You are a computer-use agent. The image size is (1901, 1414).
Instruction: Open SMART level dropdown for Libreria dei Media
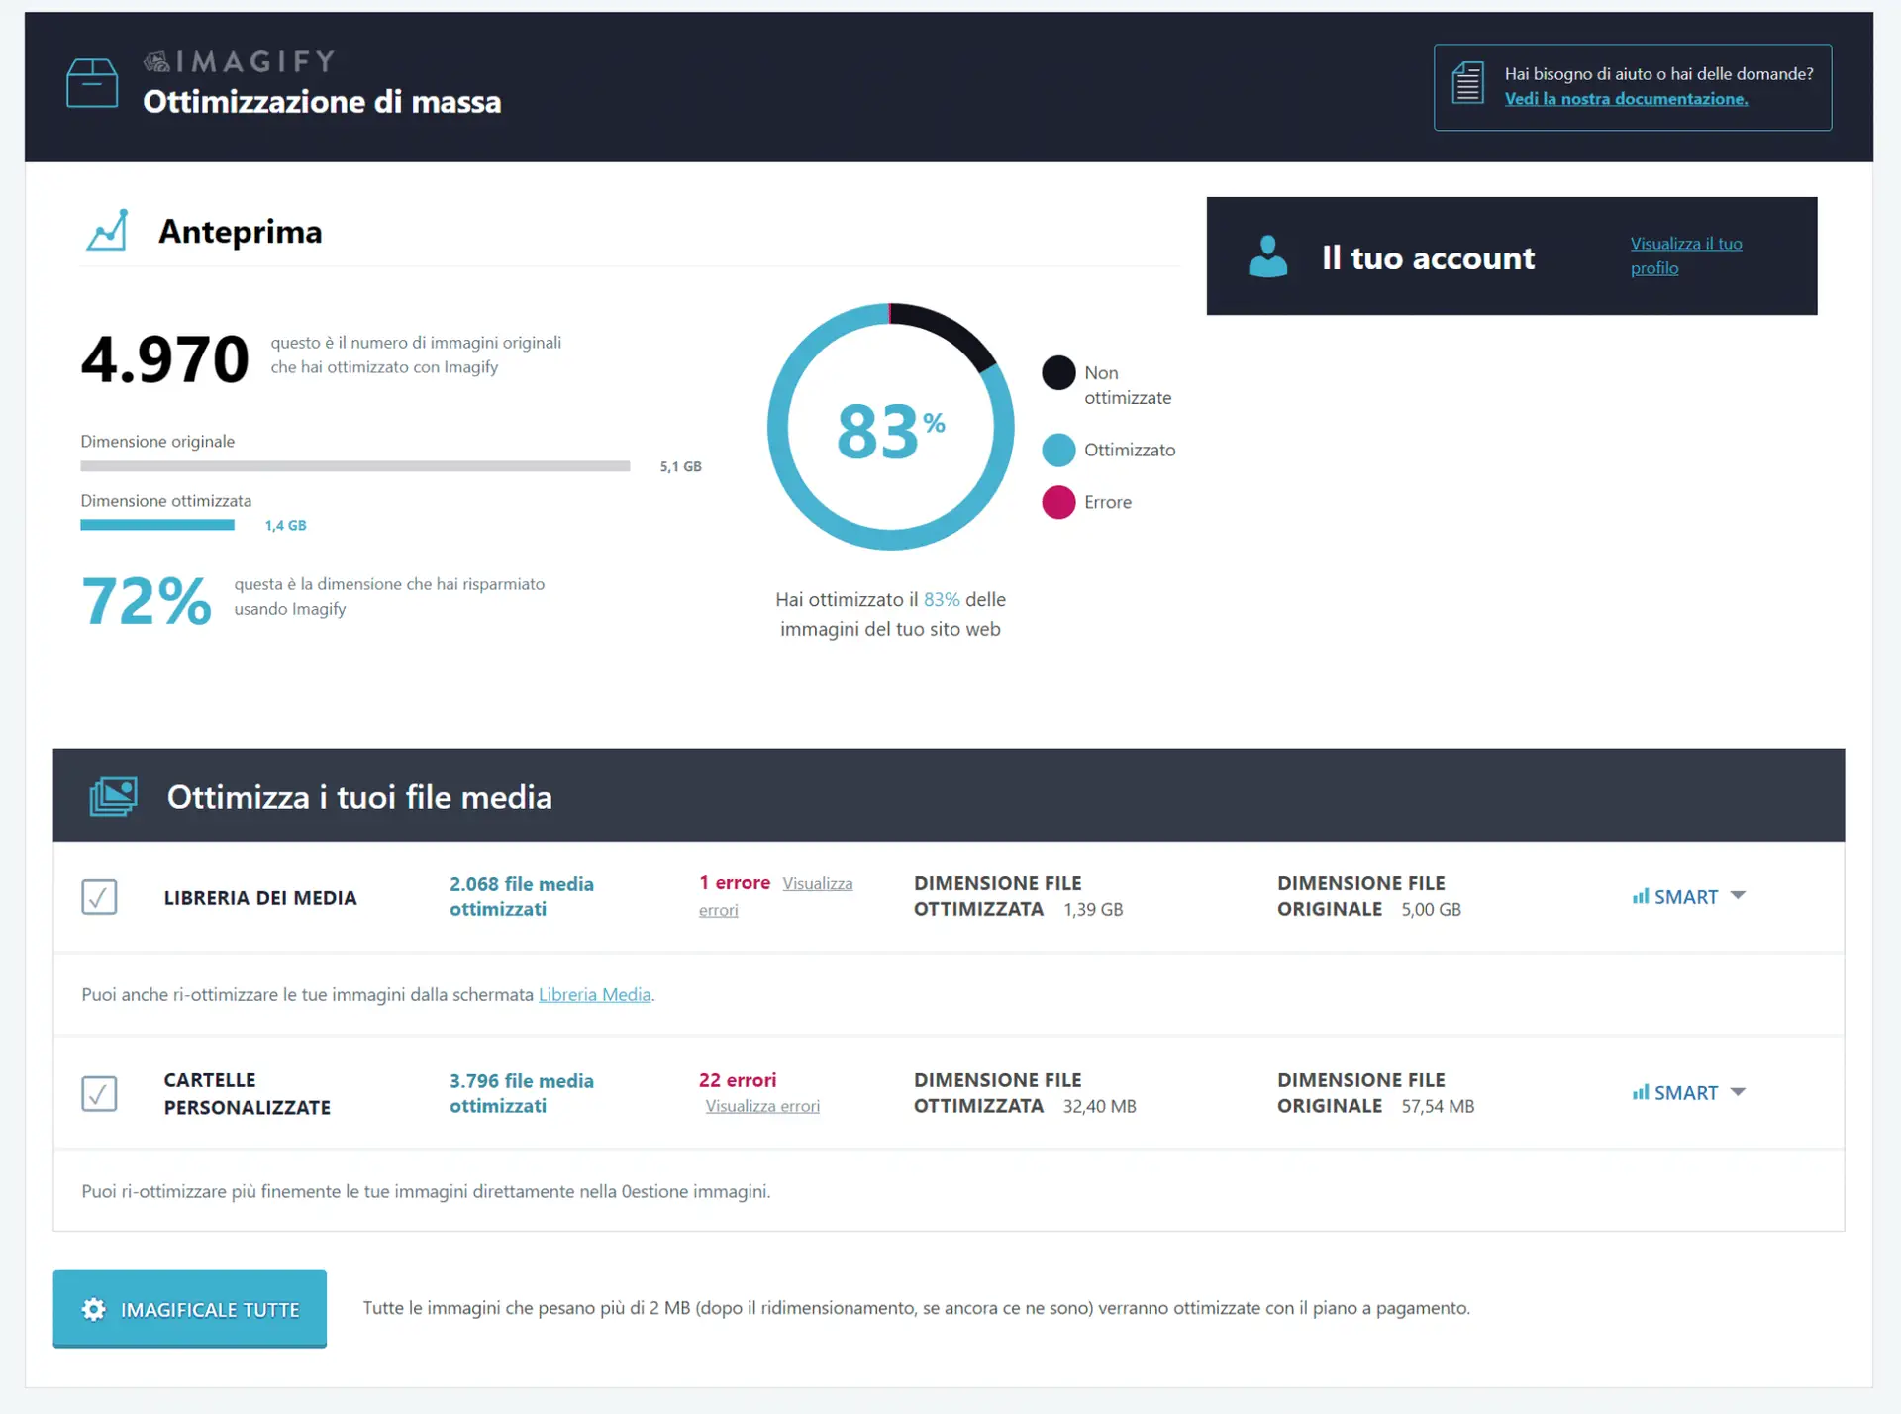[1689, 896]
